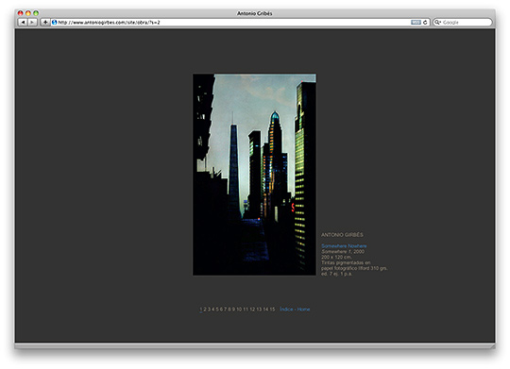Image resolution: width=510 pixels, height=369 pixels.
Task: Reload the page with the refresh icon
Action: point(425,22)
